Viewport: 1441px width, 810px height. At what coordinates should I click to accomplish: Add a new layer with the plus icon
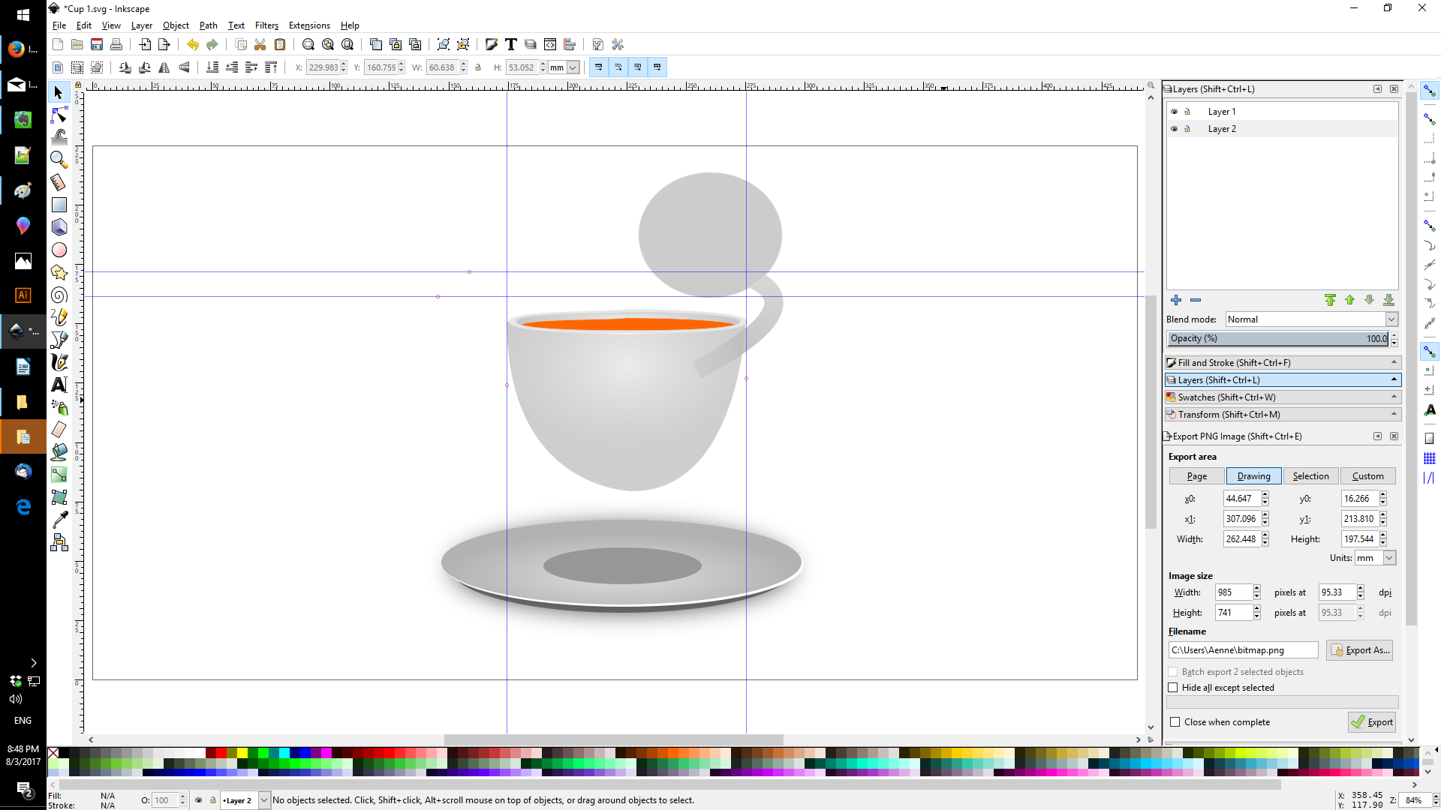pyautogui.click(x=1175, y=300)
